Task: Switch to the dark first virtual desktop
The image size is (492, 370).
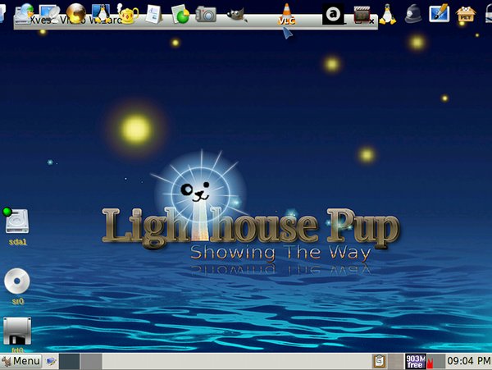Action: pos(70,362)
